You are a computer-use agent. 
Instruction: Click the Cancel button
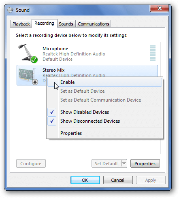[118, 180]
